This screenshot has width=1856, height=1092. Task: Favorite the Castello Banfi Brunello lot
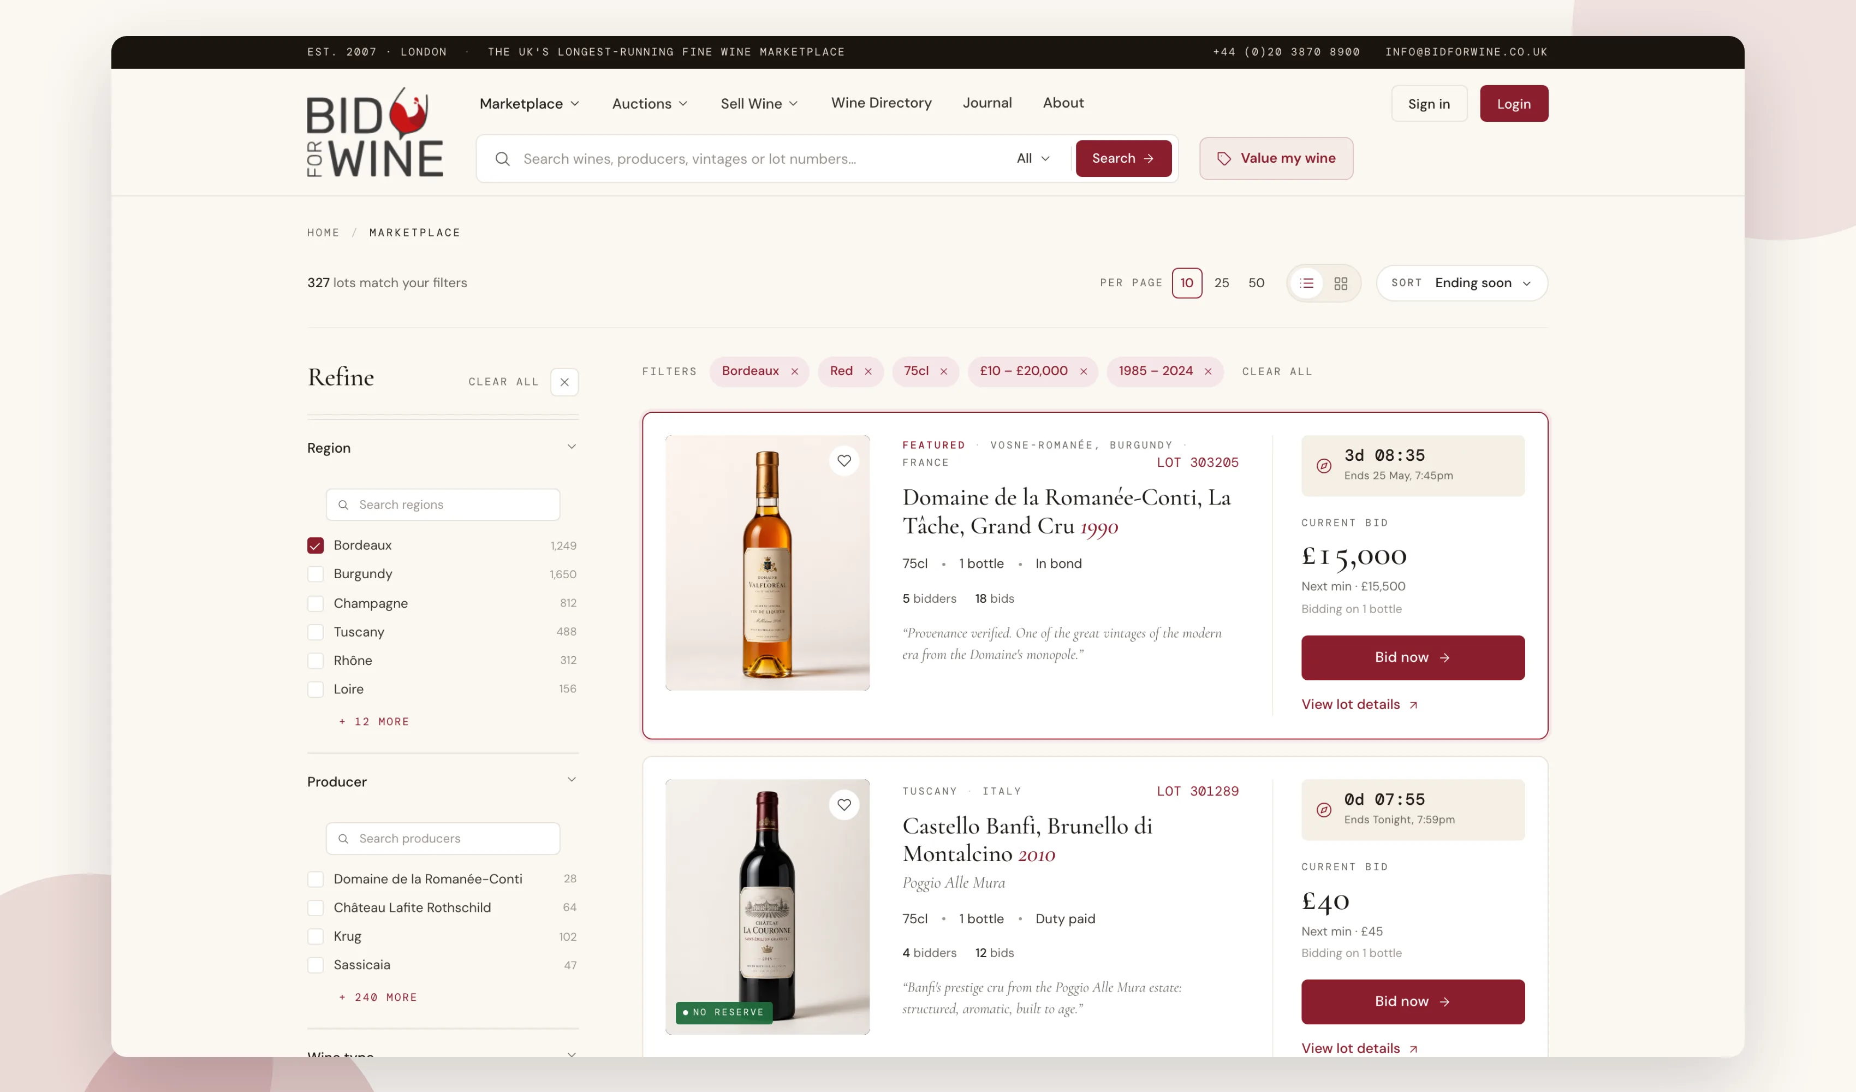[844, 805]
